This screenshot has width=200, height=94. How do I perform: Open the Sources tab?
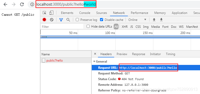(x=102, y=13)
